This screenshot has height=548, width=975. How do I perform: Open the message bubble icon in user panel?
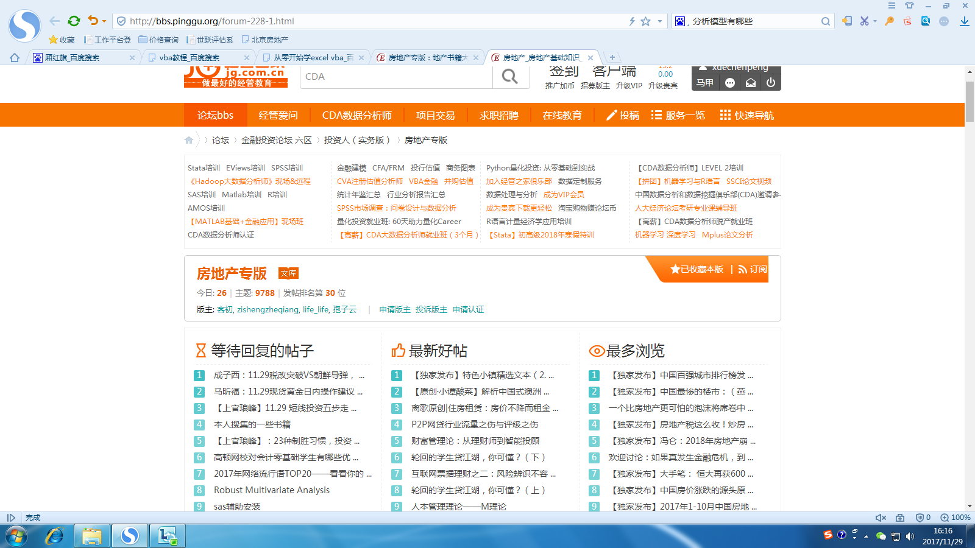(x=730, y=83)
